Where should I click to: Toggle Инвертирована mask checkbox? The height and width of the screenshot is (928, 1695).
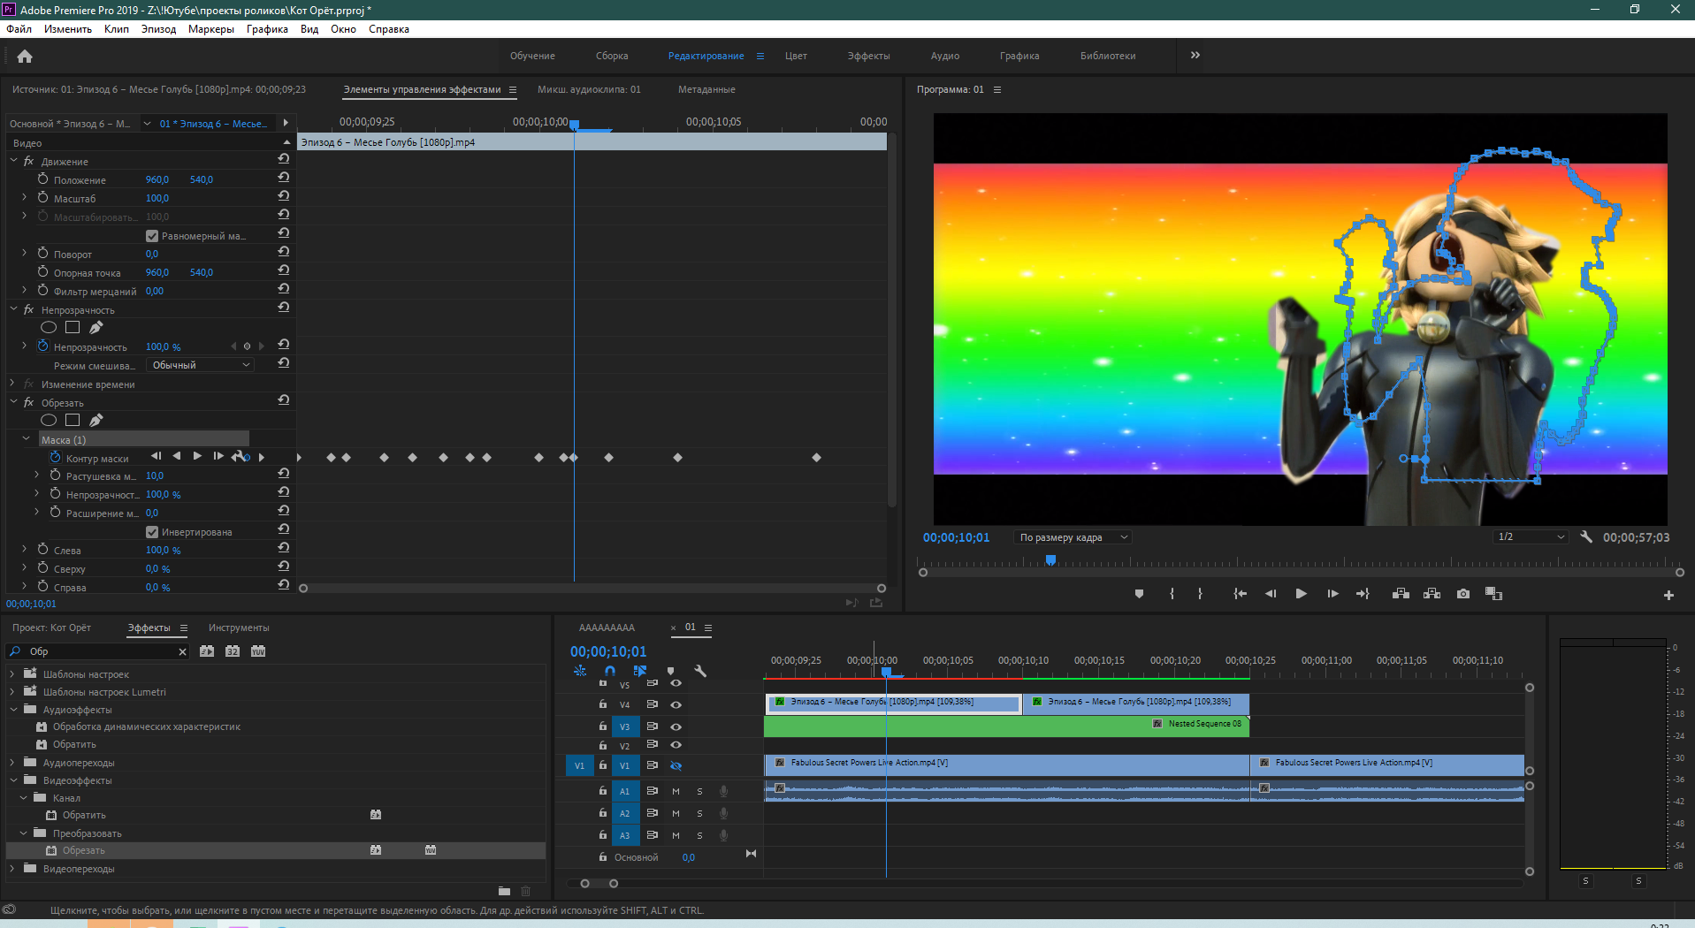[x=152, y=532]
